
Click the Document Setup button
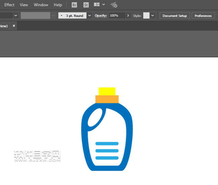click(x=175, y=16)
